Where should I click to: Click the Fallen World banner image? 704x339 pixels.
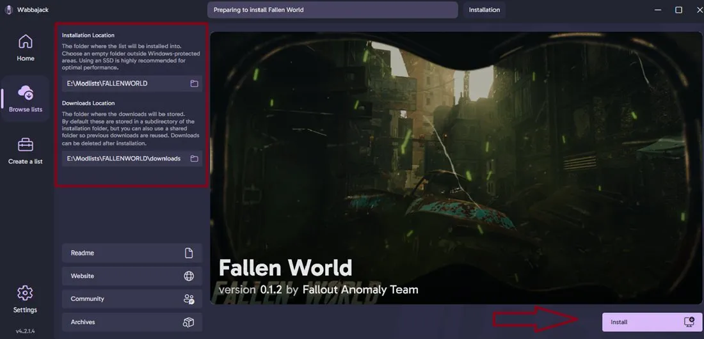tap(456, 168)
